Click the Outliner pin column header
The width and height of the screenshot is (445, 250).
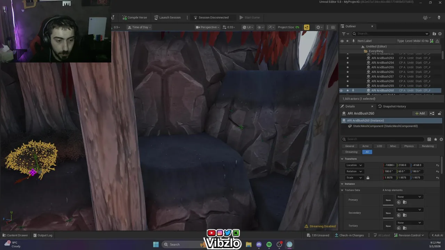tap(353, 41)
